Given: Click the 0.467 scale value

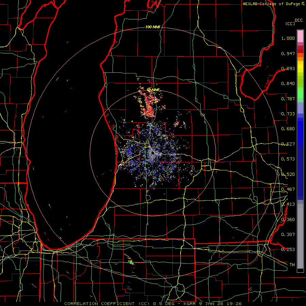Looking at the screenshot, I should click(288, 189).
